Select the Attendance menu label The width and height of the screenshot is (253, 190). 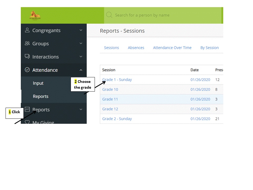click(x=45, y=70)
